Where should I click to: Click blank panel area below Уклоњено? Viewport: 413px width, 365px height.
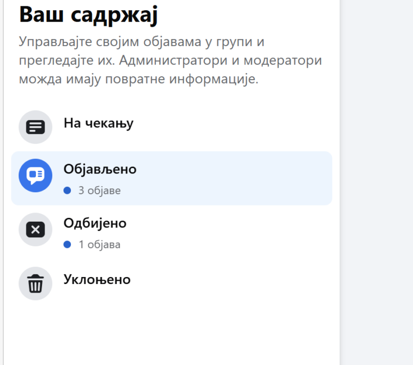coord(172,333)
